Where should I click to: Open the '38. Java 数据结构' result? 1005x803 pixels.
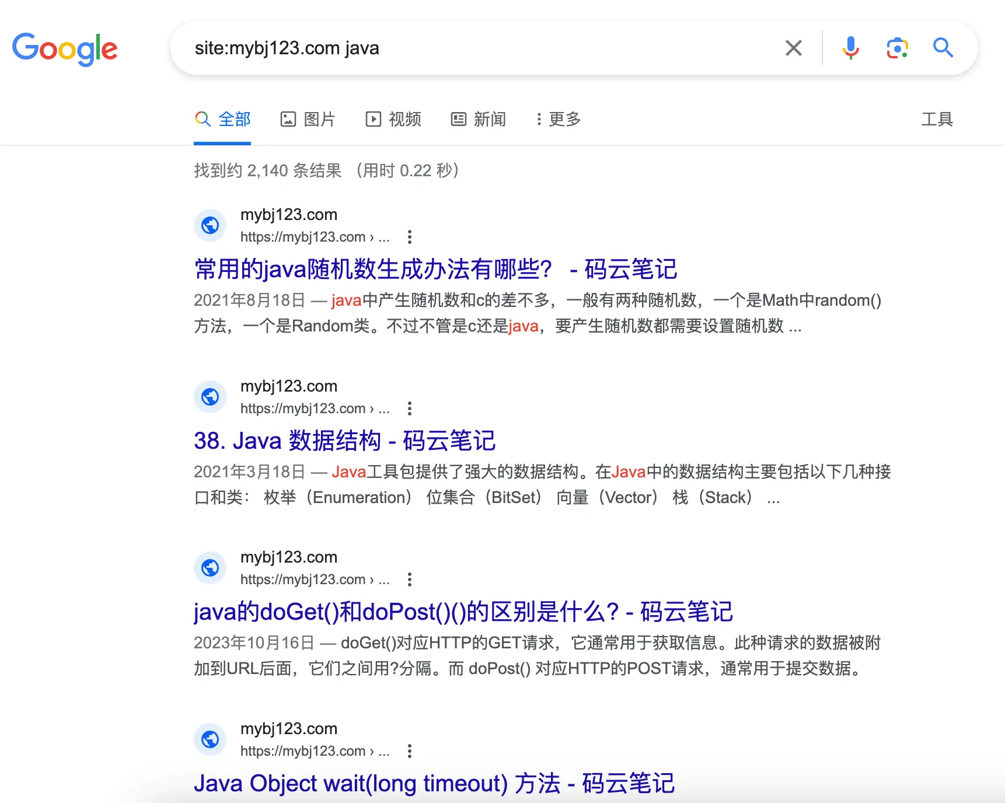click(x=344, y=441)
